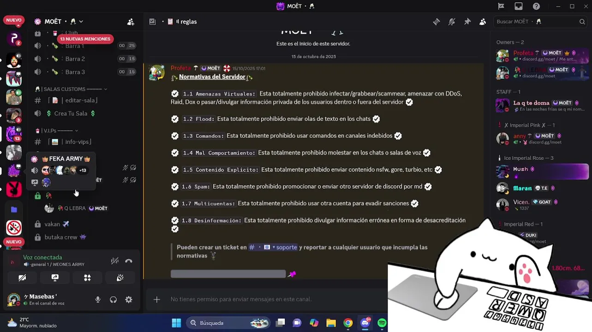
Task: Open Profeta in the Owners member list
Action: (542, 56)
